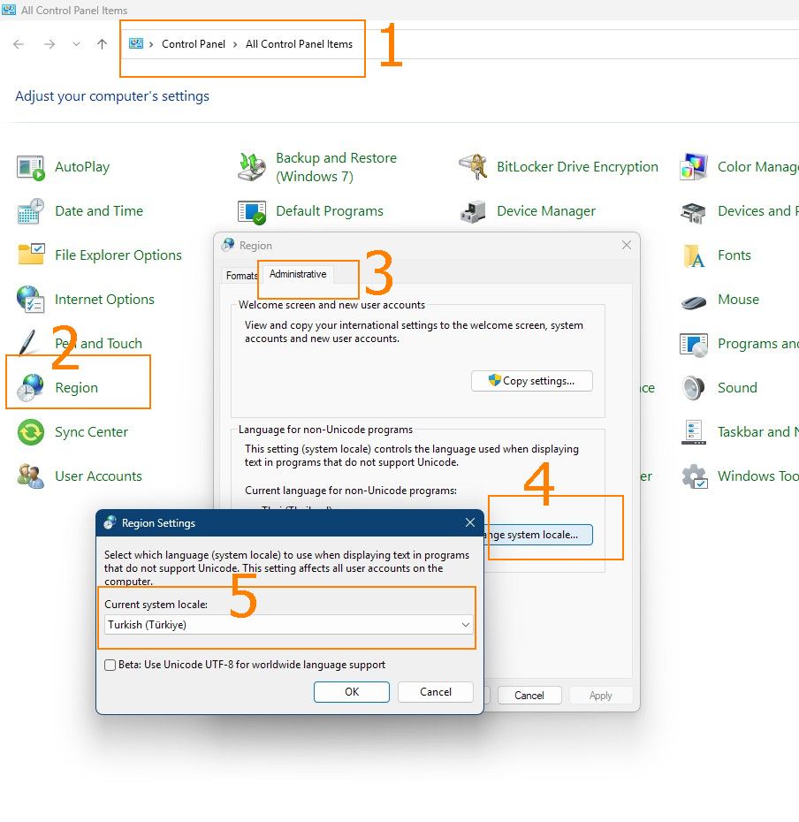Open the Windows Tools gear icon
Screen dimensions: 799x822
click(x=695, y=476)
